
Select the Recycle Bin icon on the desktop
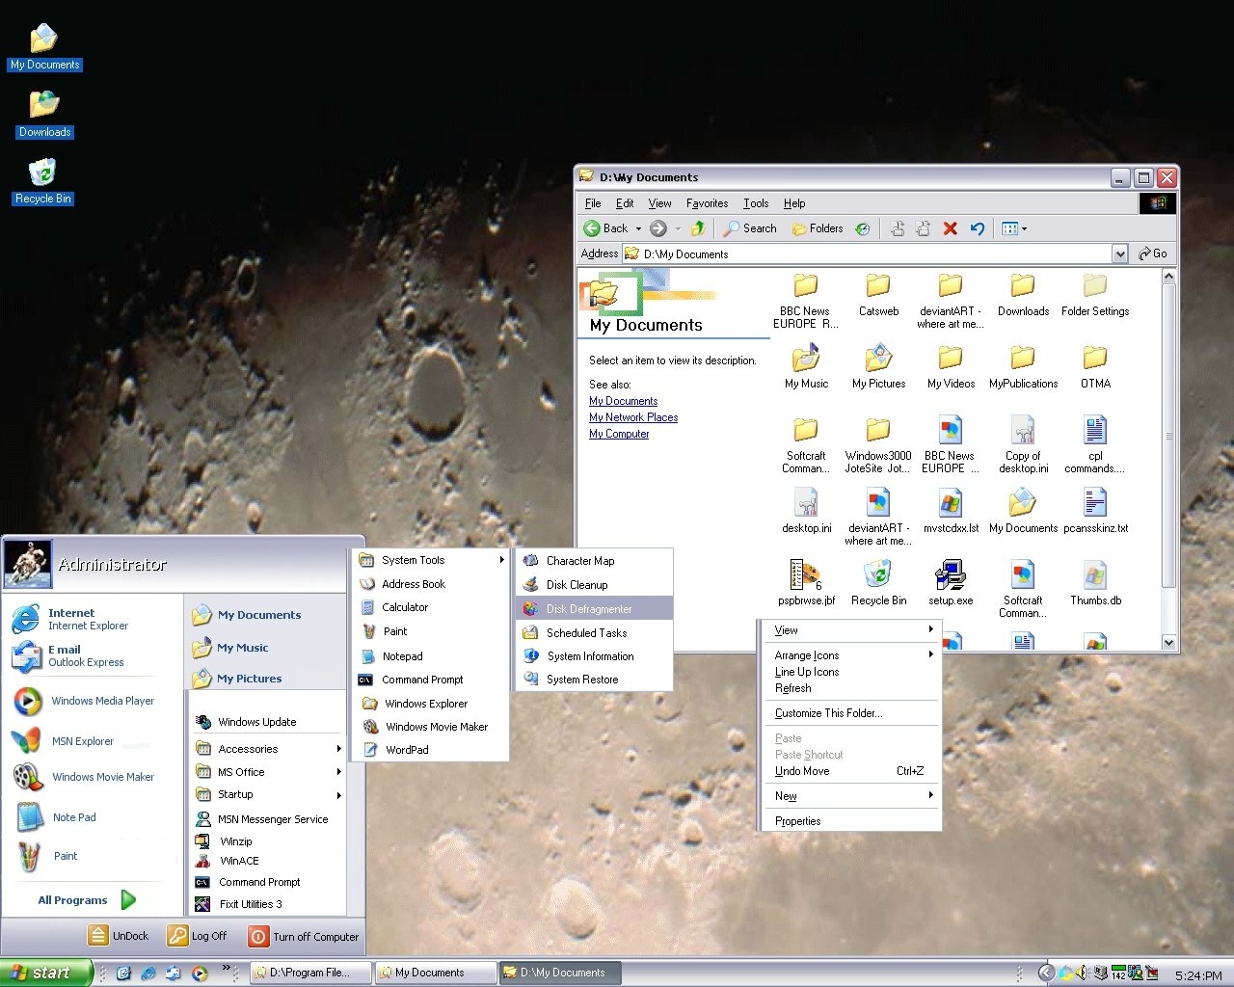click(43, 173)
